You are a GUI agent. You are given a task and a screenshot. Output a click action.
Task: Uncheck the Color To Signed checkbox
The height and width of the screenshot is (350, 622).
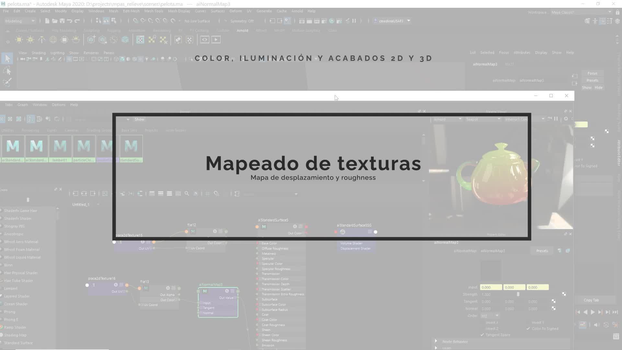(528, 329)
